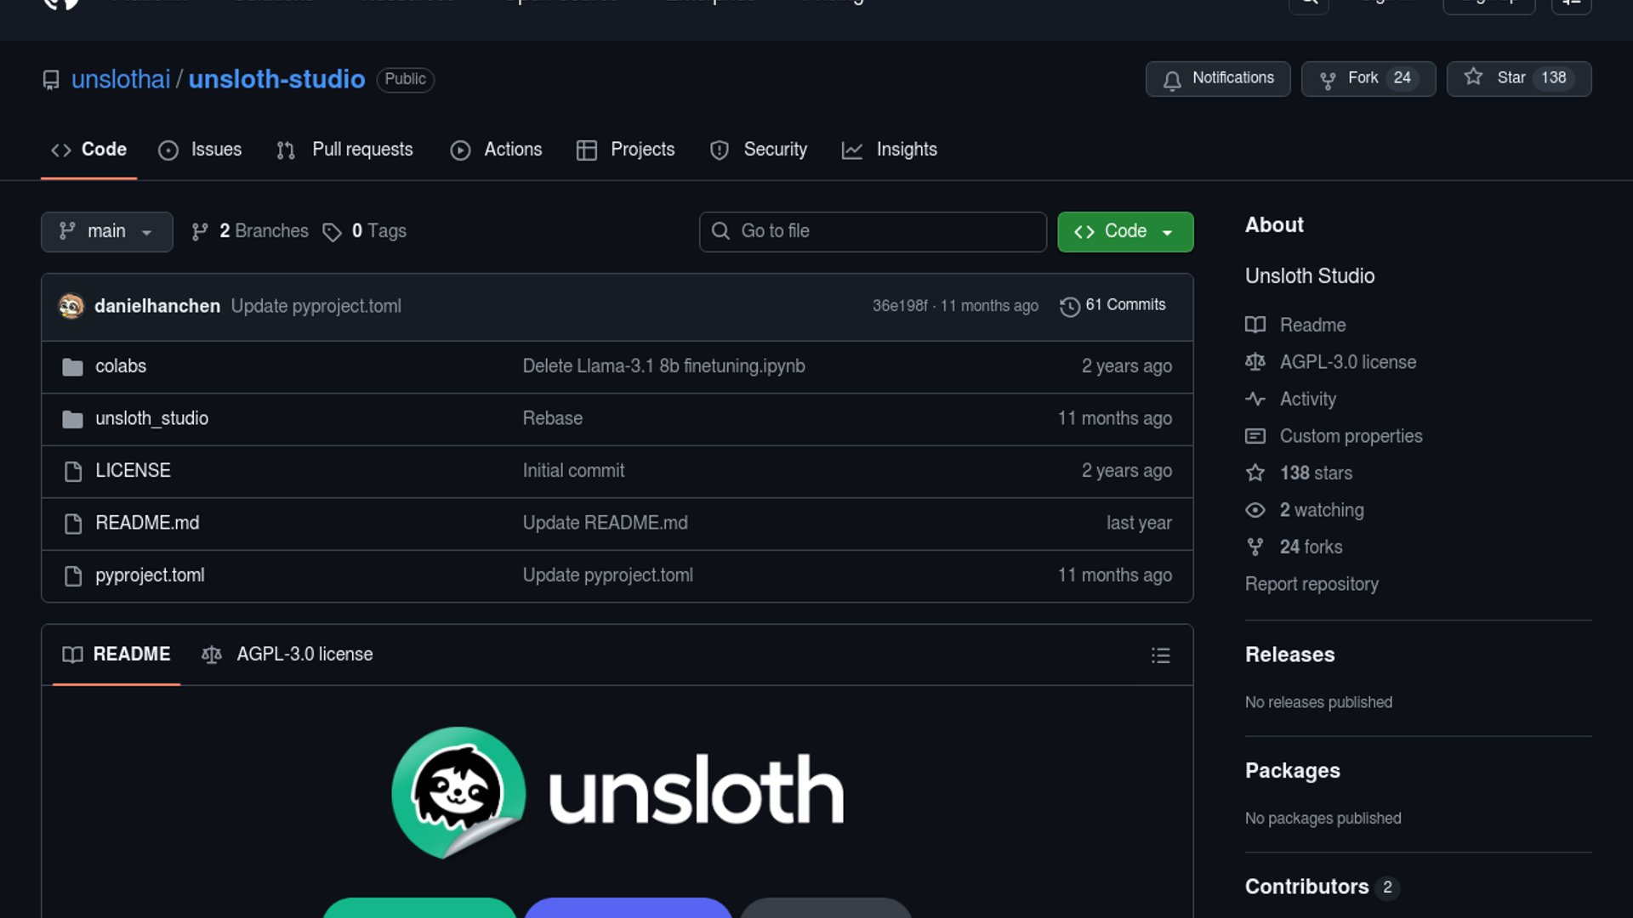This screenshot has width=1633, height=918.
Task: Click danielhanchen's avatar image
Action: (x=71, y=306)
